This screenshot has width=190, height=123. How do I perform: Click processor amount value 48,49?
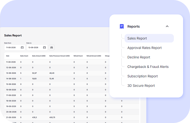point(52,73)
